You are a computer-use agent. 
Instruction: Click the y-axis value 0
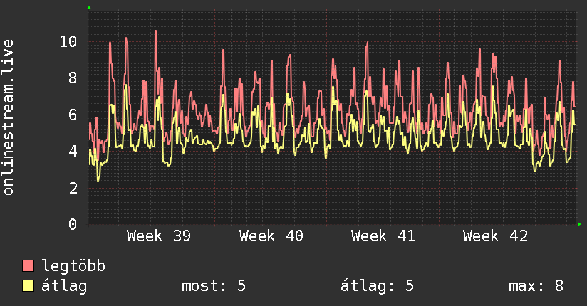(73, 224)
